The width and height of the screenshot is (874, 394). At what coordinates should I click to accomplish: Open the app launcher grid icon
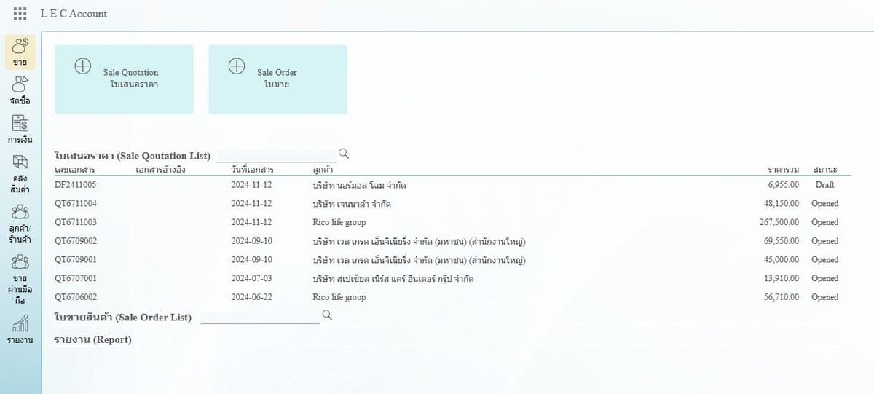click(20, 14)
